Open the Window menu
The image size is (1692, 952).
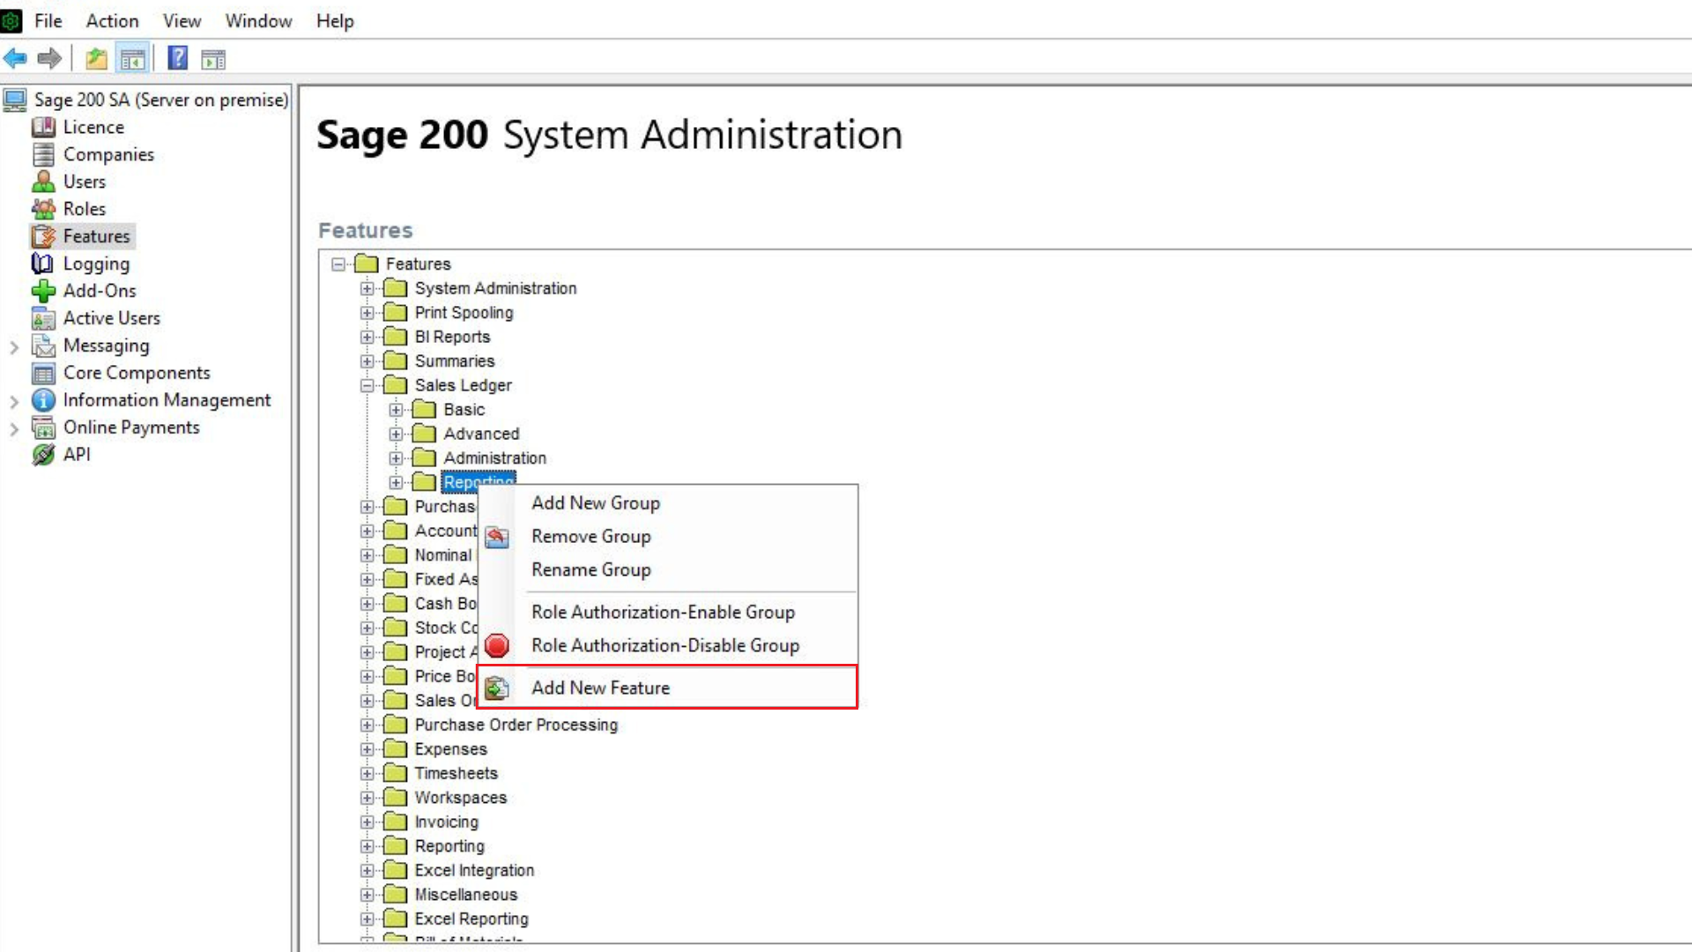click(257, 20)
